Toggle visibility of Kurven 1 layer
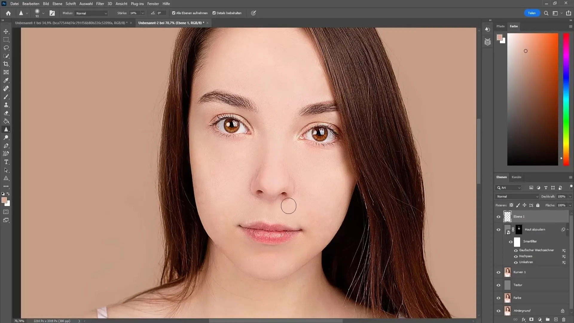This screenshot has height=323, width=574. click(x=498, y=272)
